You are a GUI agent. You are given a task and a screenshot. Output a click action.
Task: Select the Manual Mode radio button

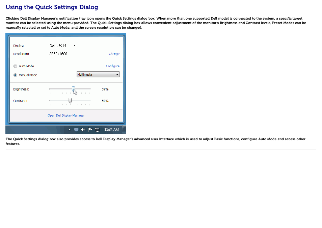pyautogui.click(x=16, y=75)
